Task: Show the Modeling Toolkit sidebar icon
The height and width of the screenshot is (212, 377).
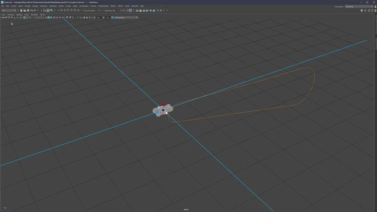Action: pos(362,11)
